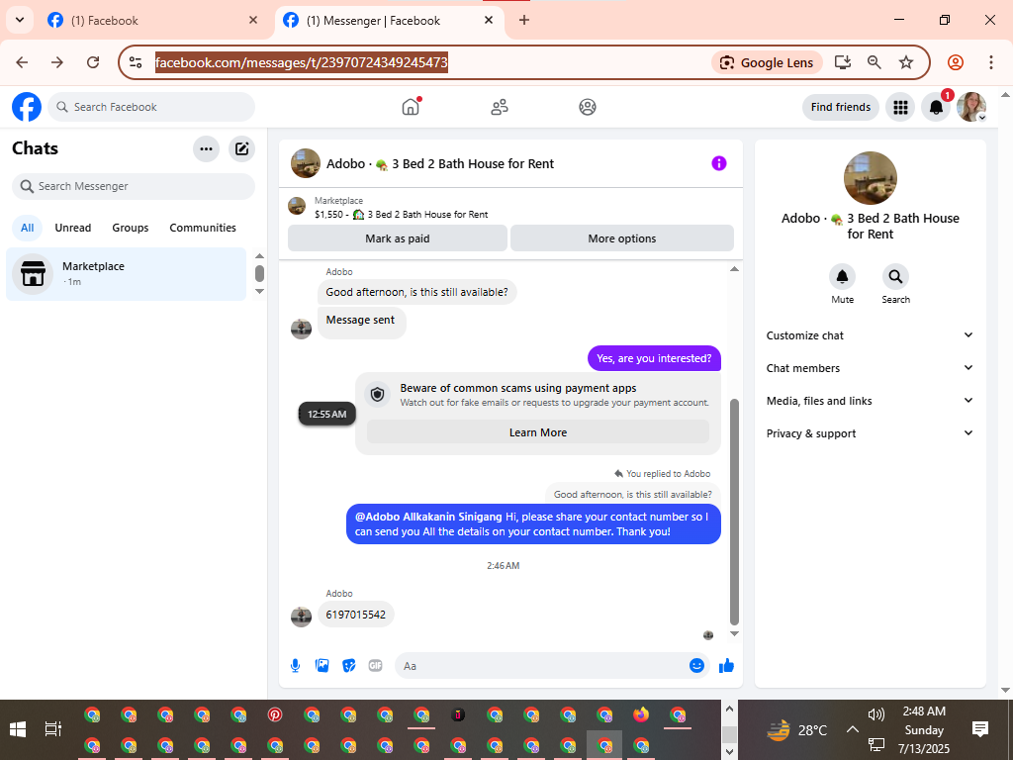The image size is (1013, 760).
Task: Click More options button
Action: point(622,238)
